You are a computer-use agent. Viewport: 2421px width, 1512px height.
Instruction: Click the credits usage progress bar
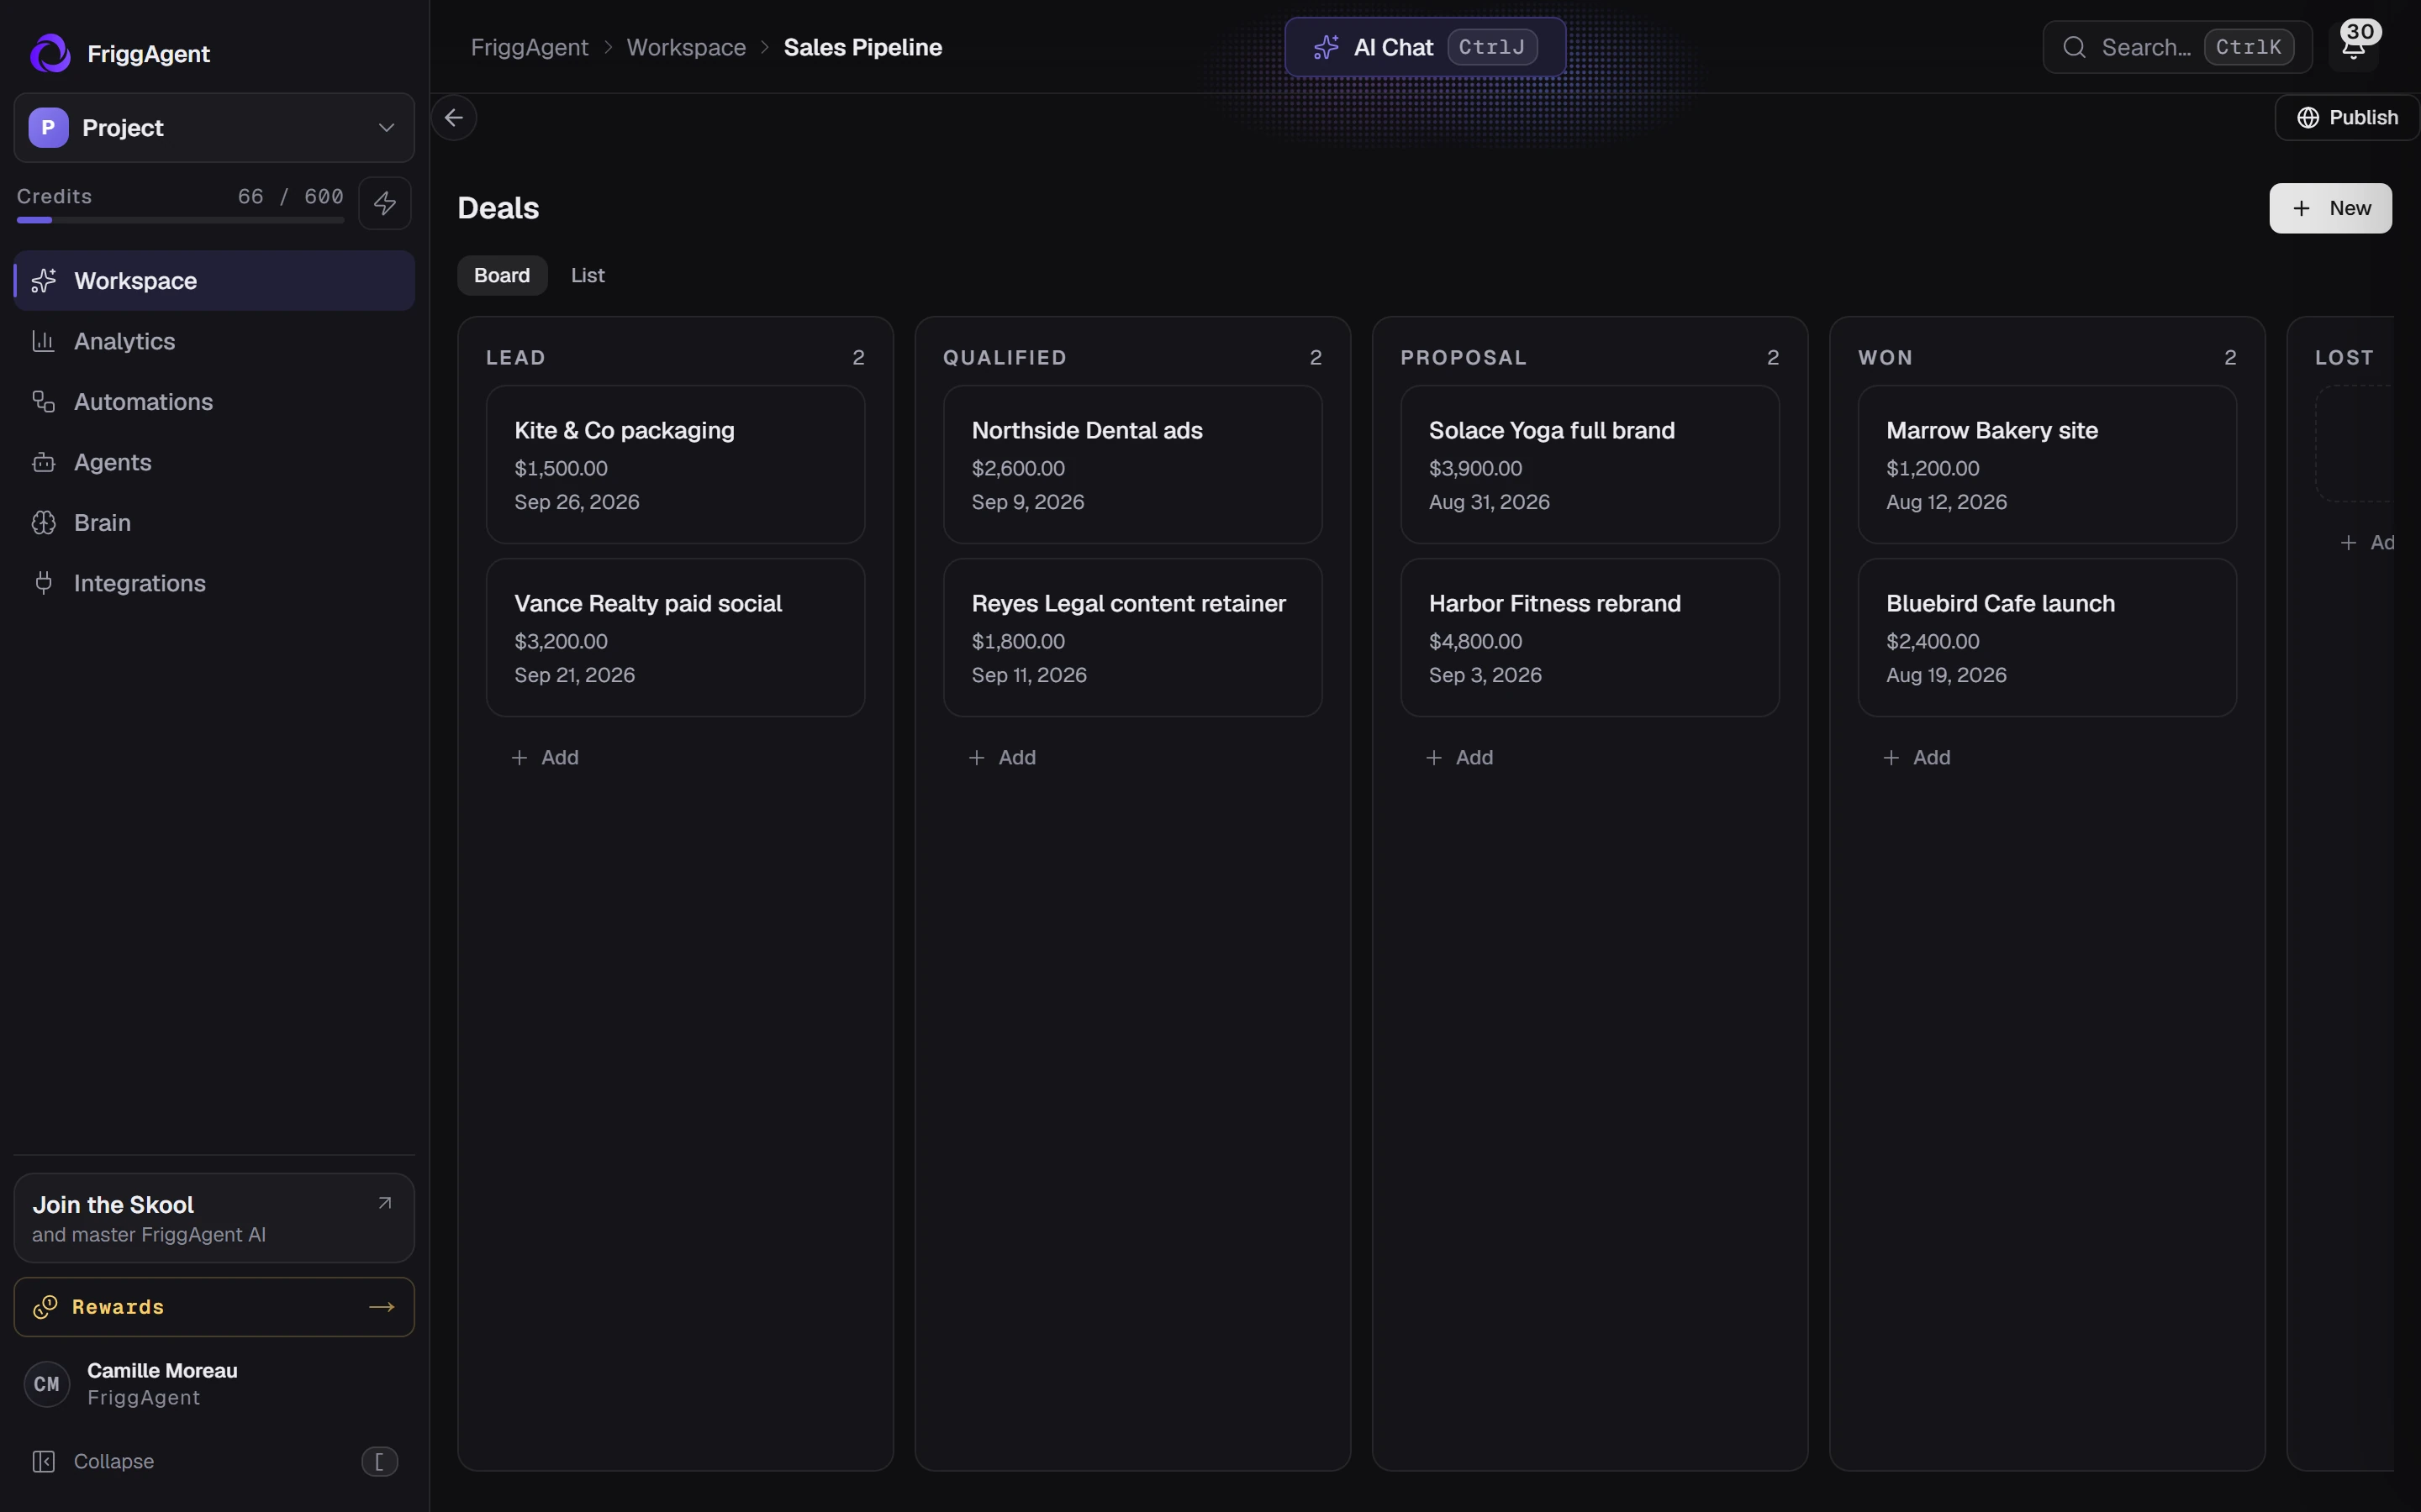click(180, 220)
